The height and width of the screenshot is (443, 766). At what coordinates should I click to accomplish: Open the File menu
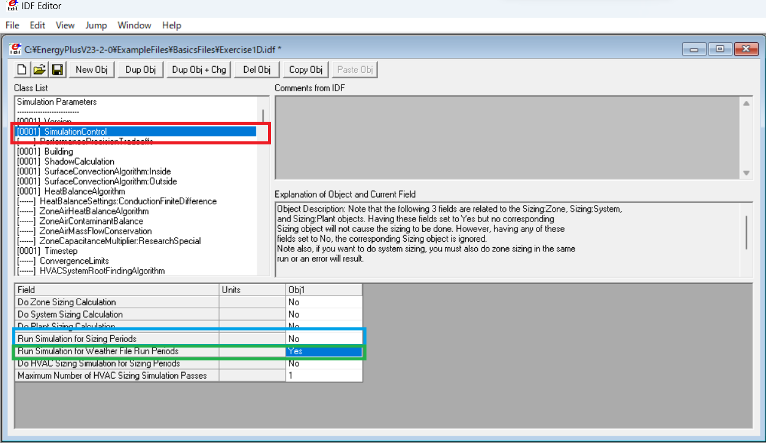12,25
